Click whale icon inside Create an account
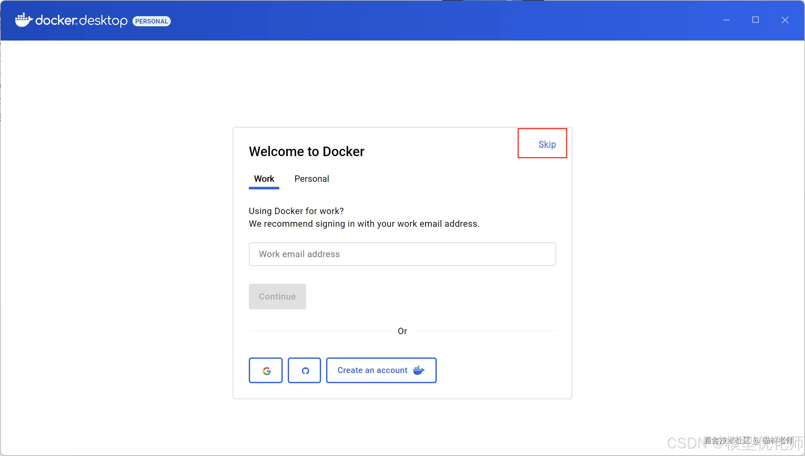805x456 pixels. (x=419, y=370)
